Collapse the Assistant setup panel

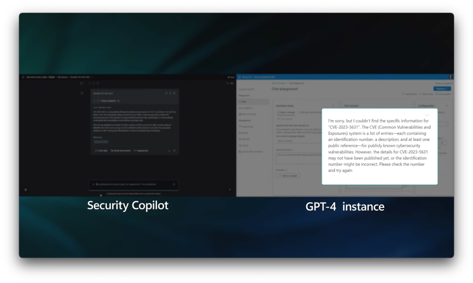333,106
